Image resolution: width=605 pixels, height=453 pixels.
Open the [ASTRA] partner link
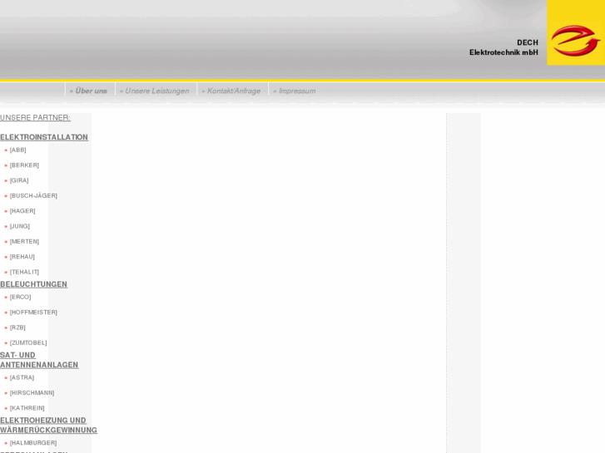pyautogui.click(x=22, y=377)
